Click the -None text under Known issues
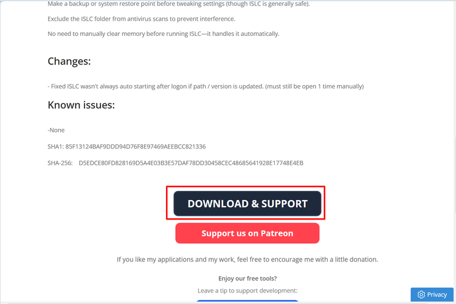The height and width of the screenshot is (304, 456). tap(56, 130)
